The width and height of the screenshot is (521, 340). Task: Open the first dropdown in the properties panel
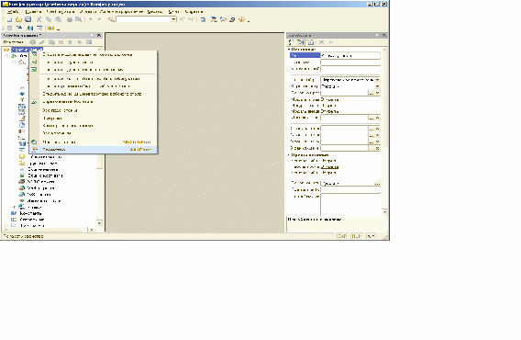point(377,80)
